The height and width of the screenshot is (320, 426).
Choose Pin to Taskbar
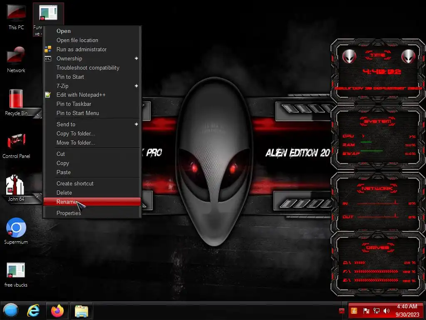[x=92, y=104]
